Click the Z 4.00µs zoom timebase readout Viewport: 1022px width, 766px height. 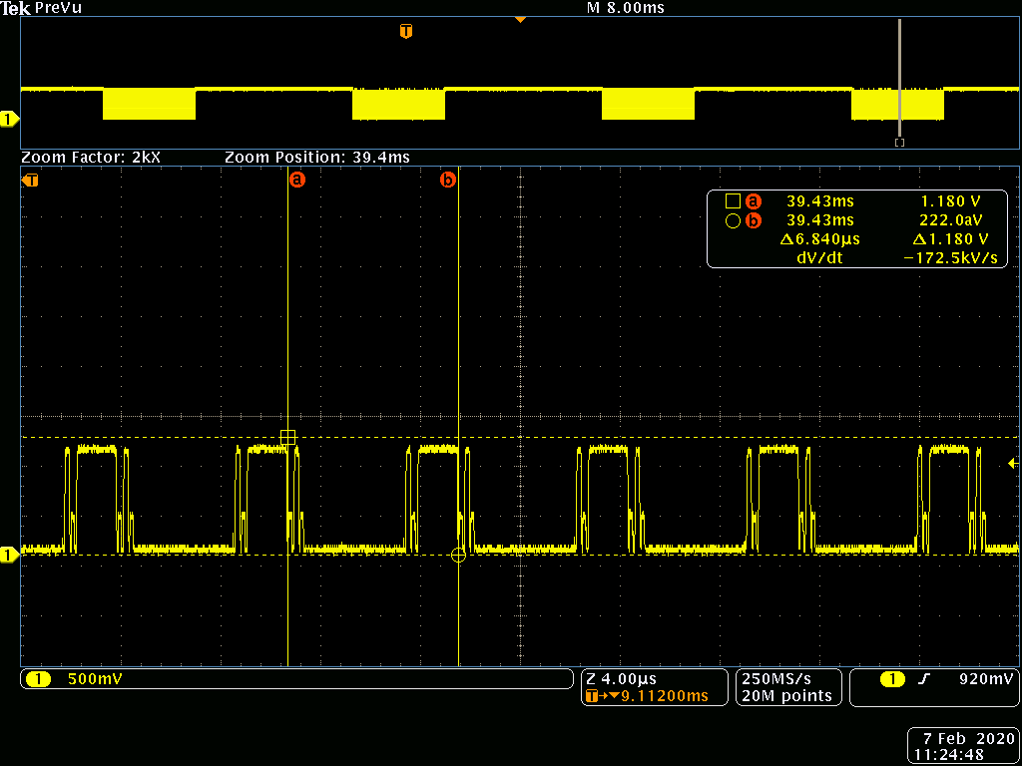point(621,679)
